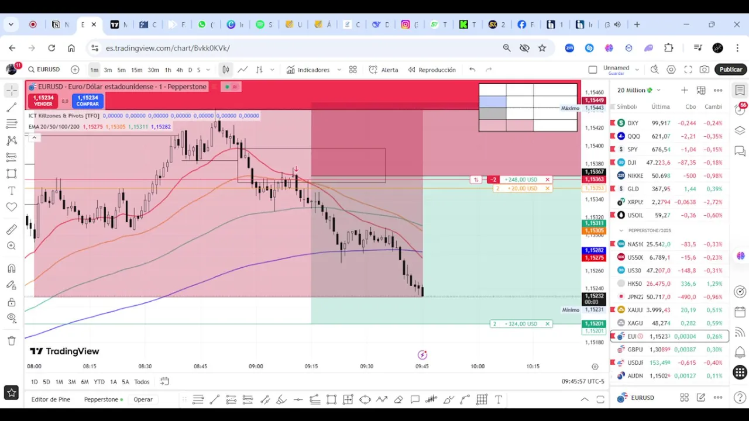Bookmark this page with the star icon
749x421 pixels.
(x=542, y=48)
